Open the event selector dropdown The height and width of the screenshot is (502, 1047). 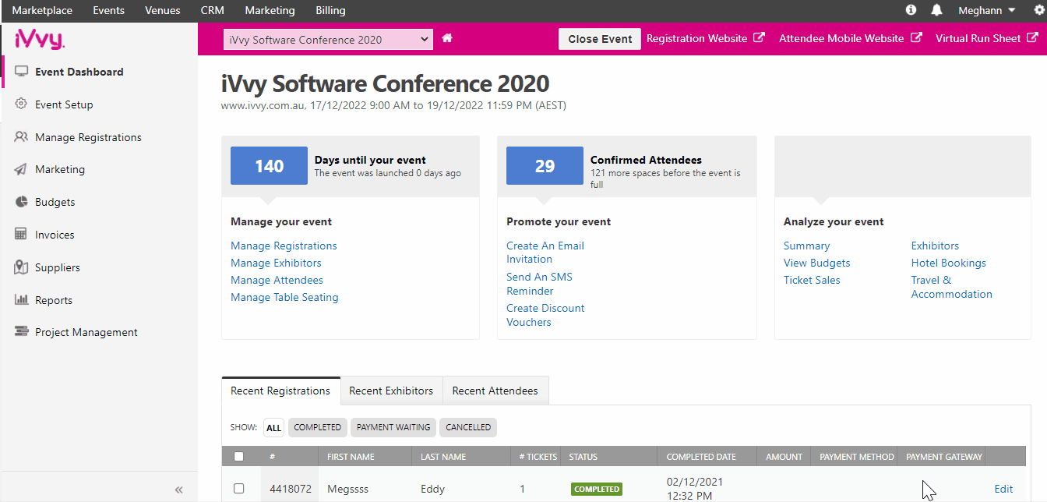pos(328,40)
